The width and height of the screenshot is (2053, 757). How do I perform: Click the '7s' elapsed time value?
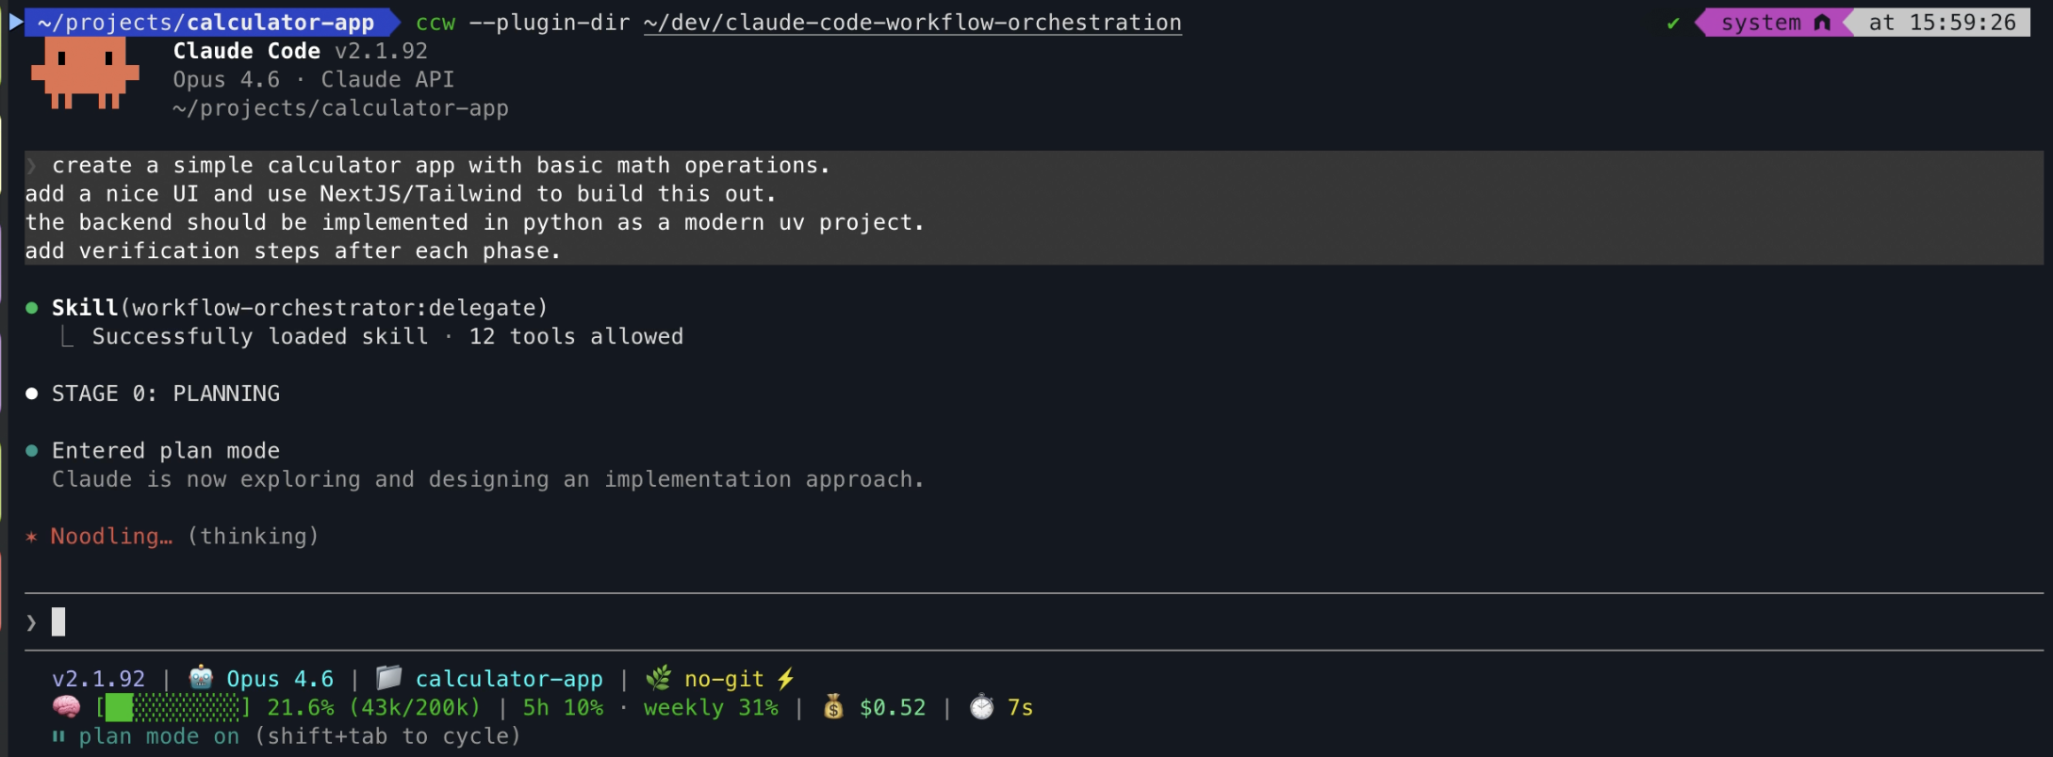click(x=1021, y=707)
